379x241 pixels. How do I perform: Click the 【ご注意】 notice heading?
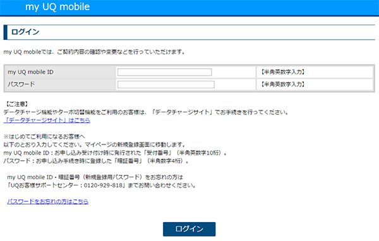point(17,104)
